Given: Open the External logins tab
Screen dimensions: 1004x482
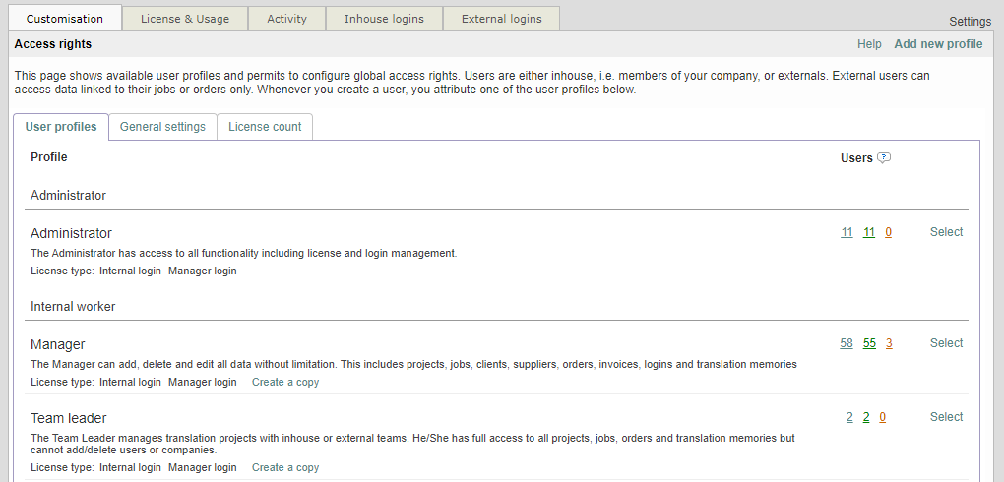Looking at the screenshot, I should 501,19.
